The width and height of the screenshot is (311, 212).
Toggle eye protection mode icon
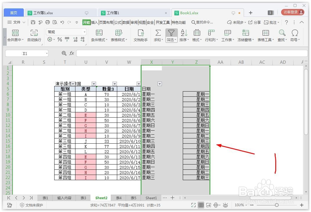tap(225, 205)
